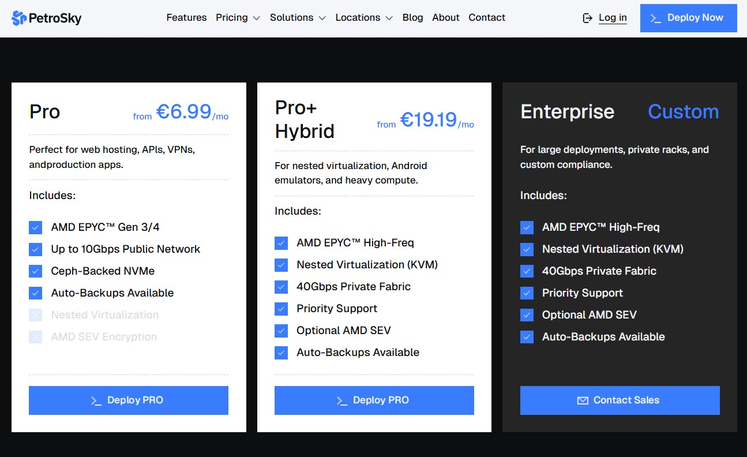The width and height of the screenshot is (747, 457).
Task: Go to the Blog page
Action: point(412,18)
